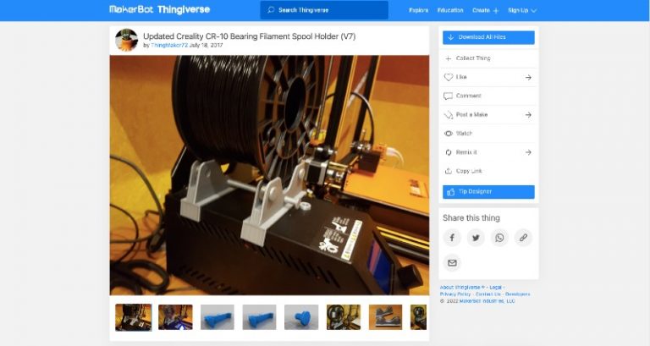Image resolution: width=650 pixels, height=346 pixels.
Task: Click the Remix it cycle icon
Action: [448, 152]
